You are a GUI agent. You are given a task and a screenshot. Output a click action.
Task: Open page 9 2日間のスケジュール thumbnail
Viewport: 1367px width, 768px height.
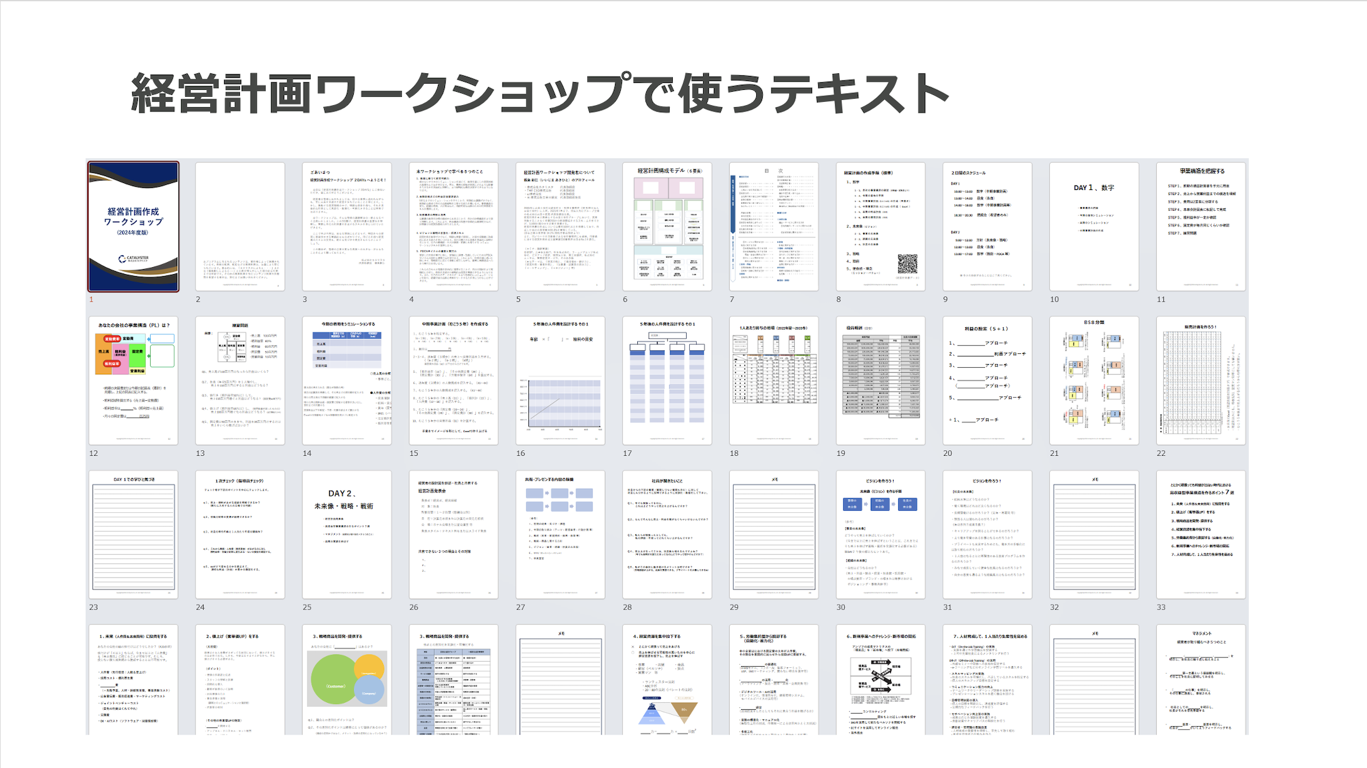987,227
